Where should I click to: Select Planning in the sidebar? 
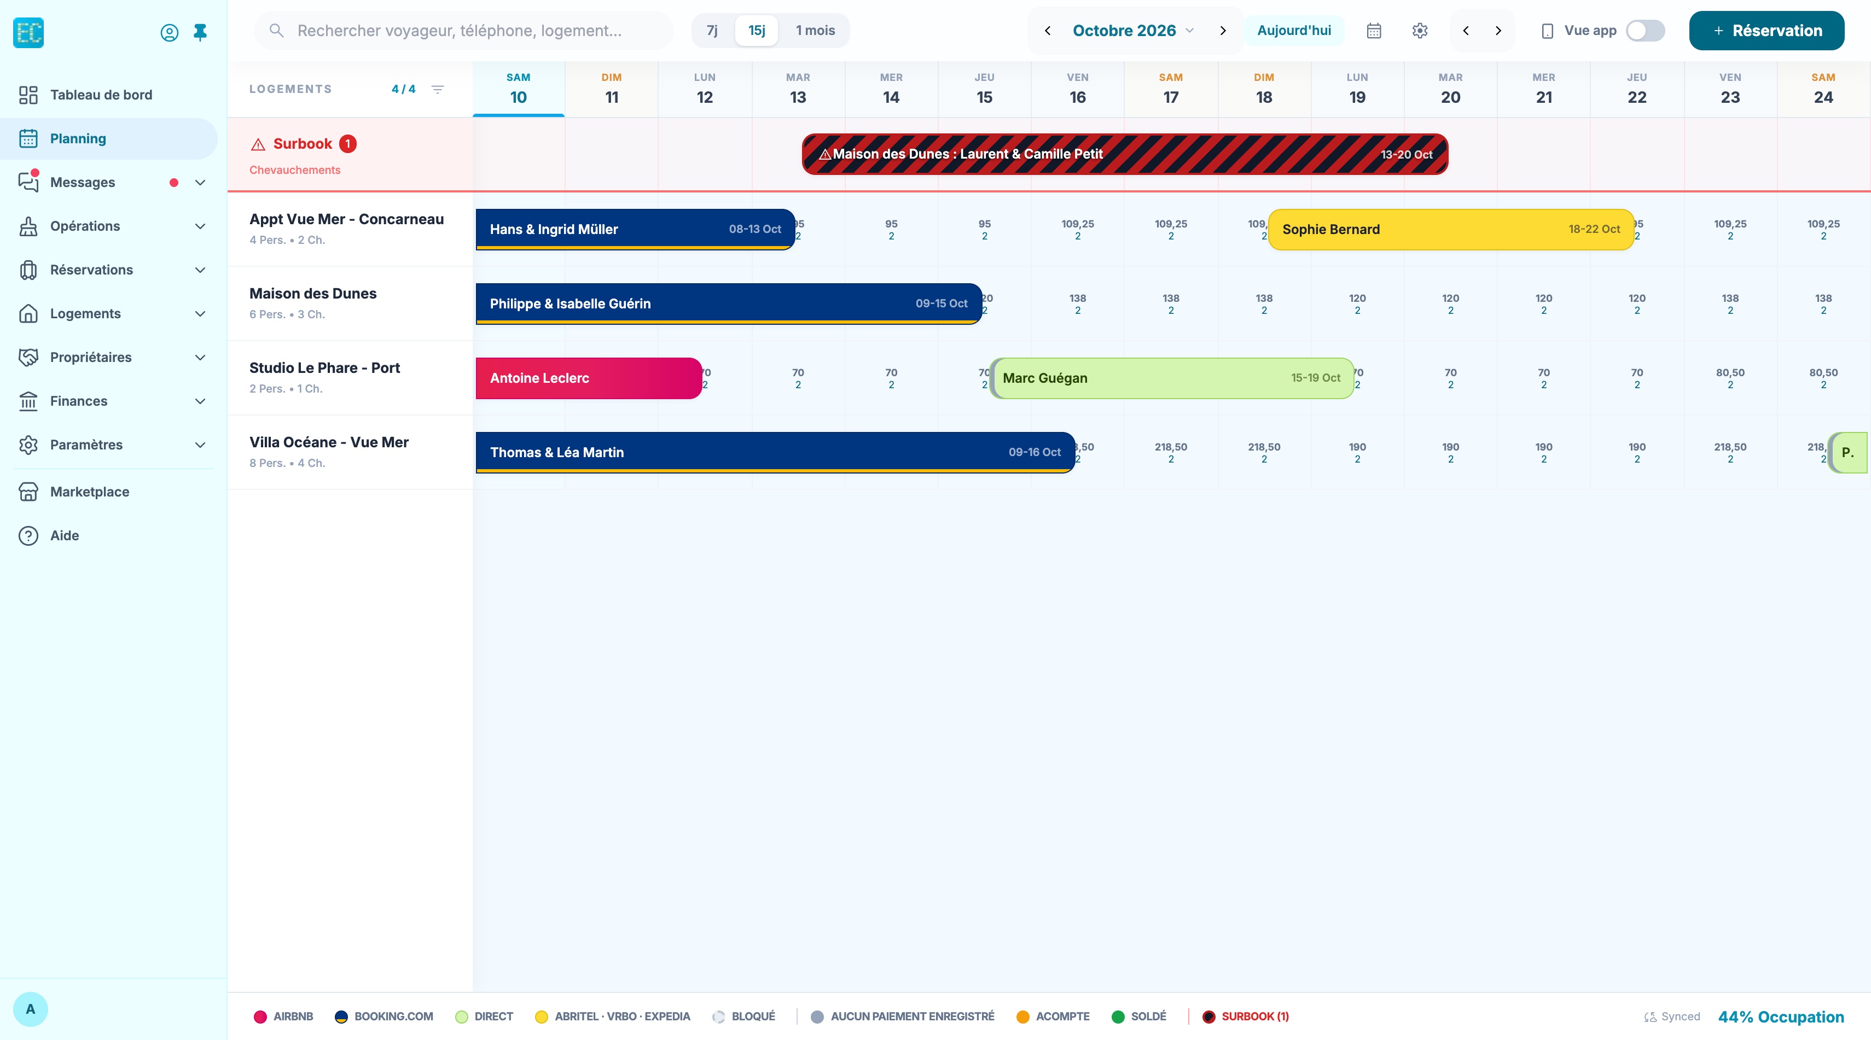109,139
